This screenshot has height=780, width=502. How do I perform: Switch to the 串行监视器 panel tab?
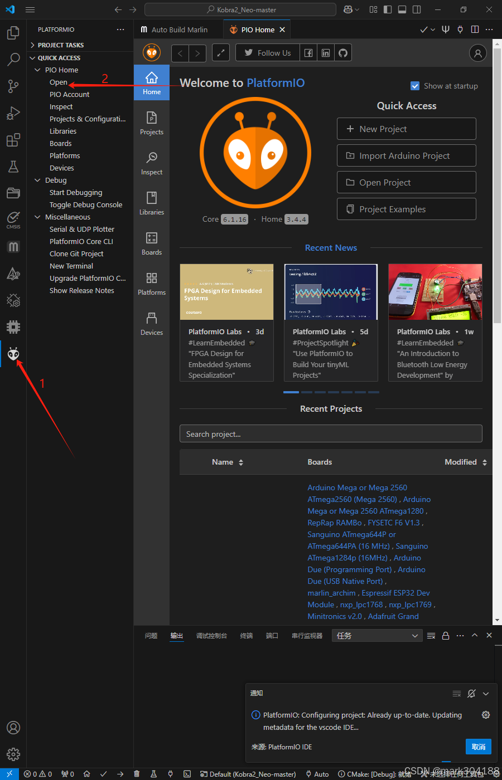(307, 636)
